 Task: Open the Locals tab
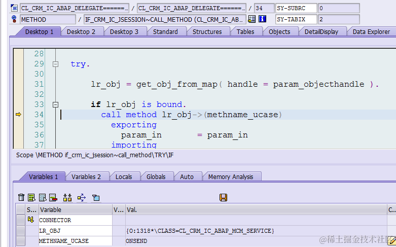pyautogui.click(x=124, y=177)
